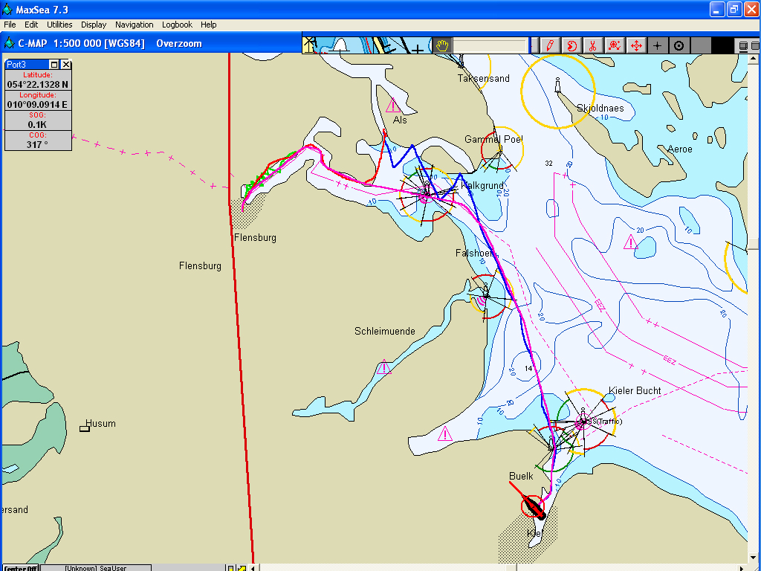Open the File menu
This screenshot has width=761, height=571.
pyautogui.click(x=10, y=25)
